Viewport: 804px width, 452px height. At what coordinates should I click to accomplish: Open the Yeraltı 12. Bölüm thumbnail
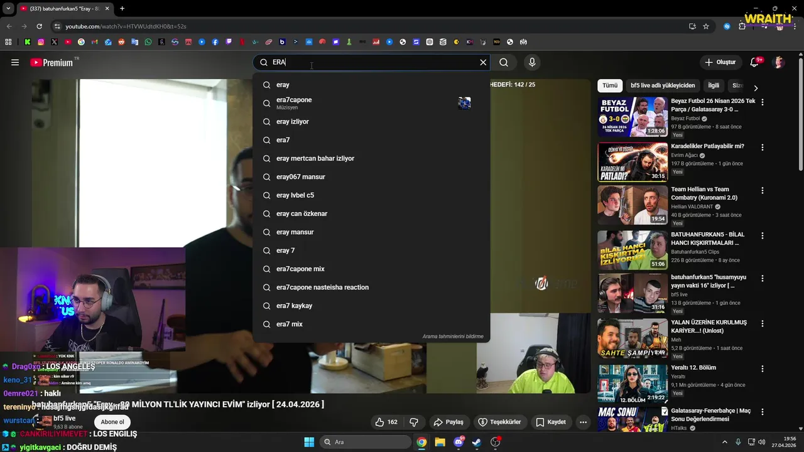tap(633, 384)
